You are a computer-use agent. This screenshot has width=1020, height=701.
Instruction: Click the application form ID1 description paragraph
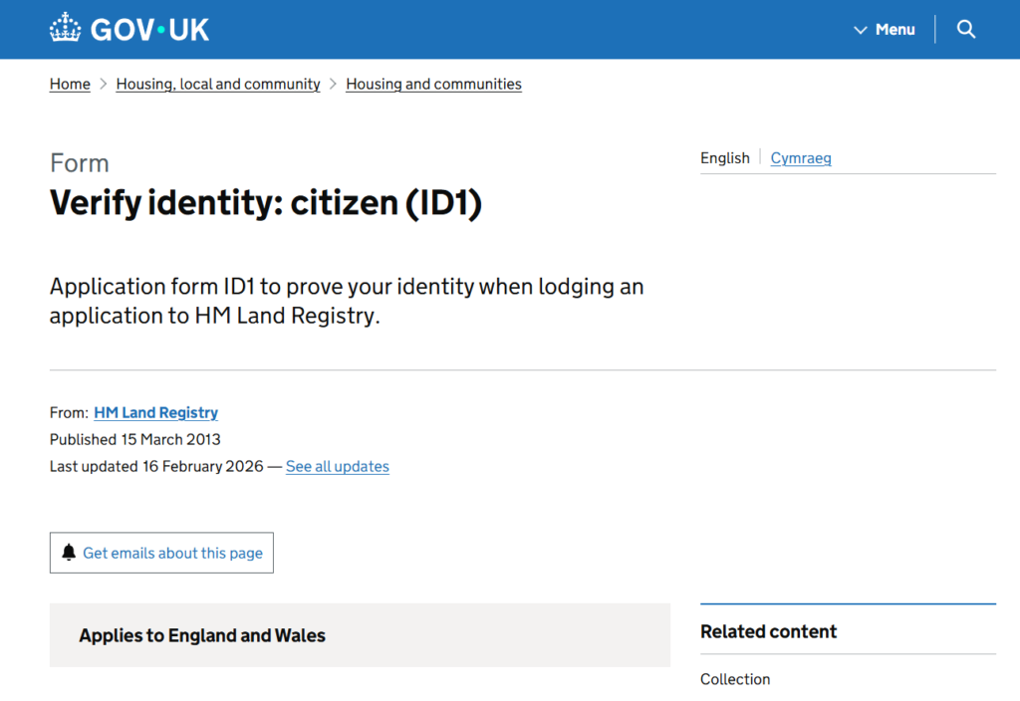pyautogui.click(x=347, y=301)
